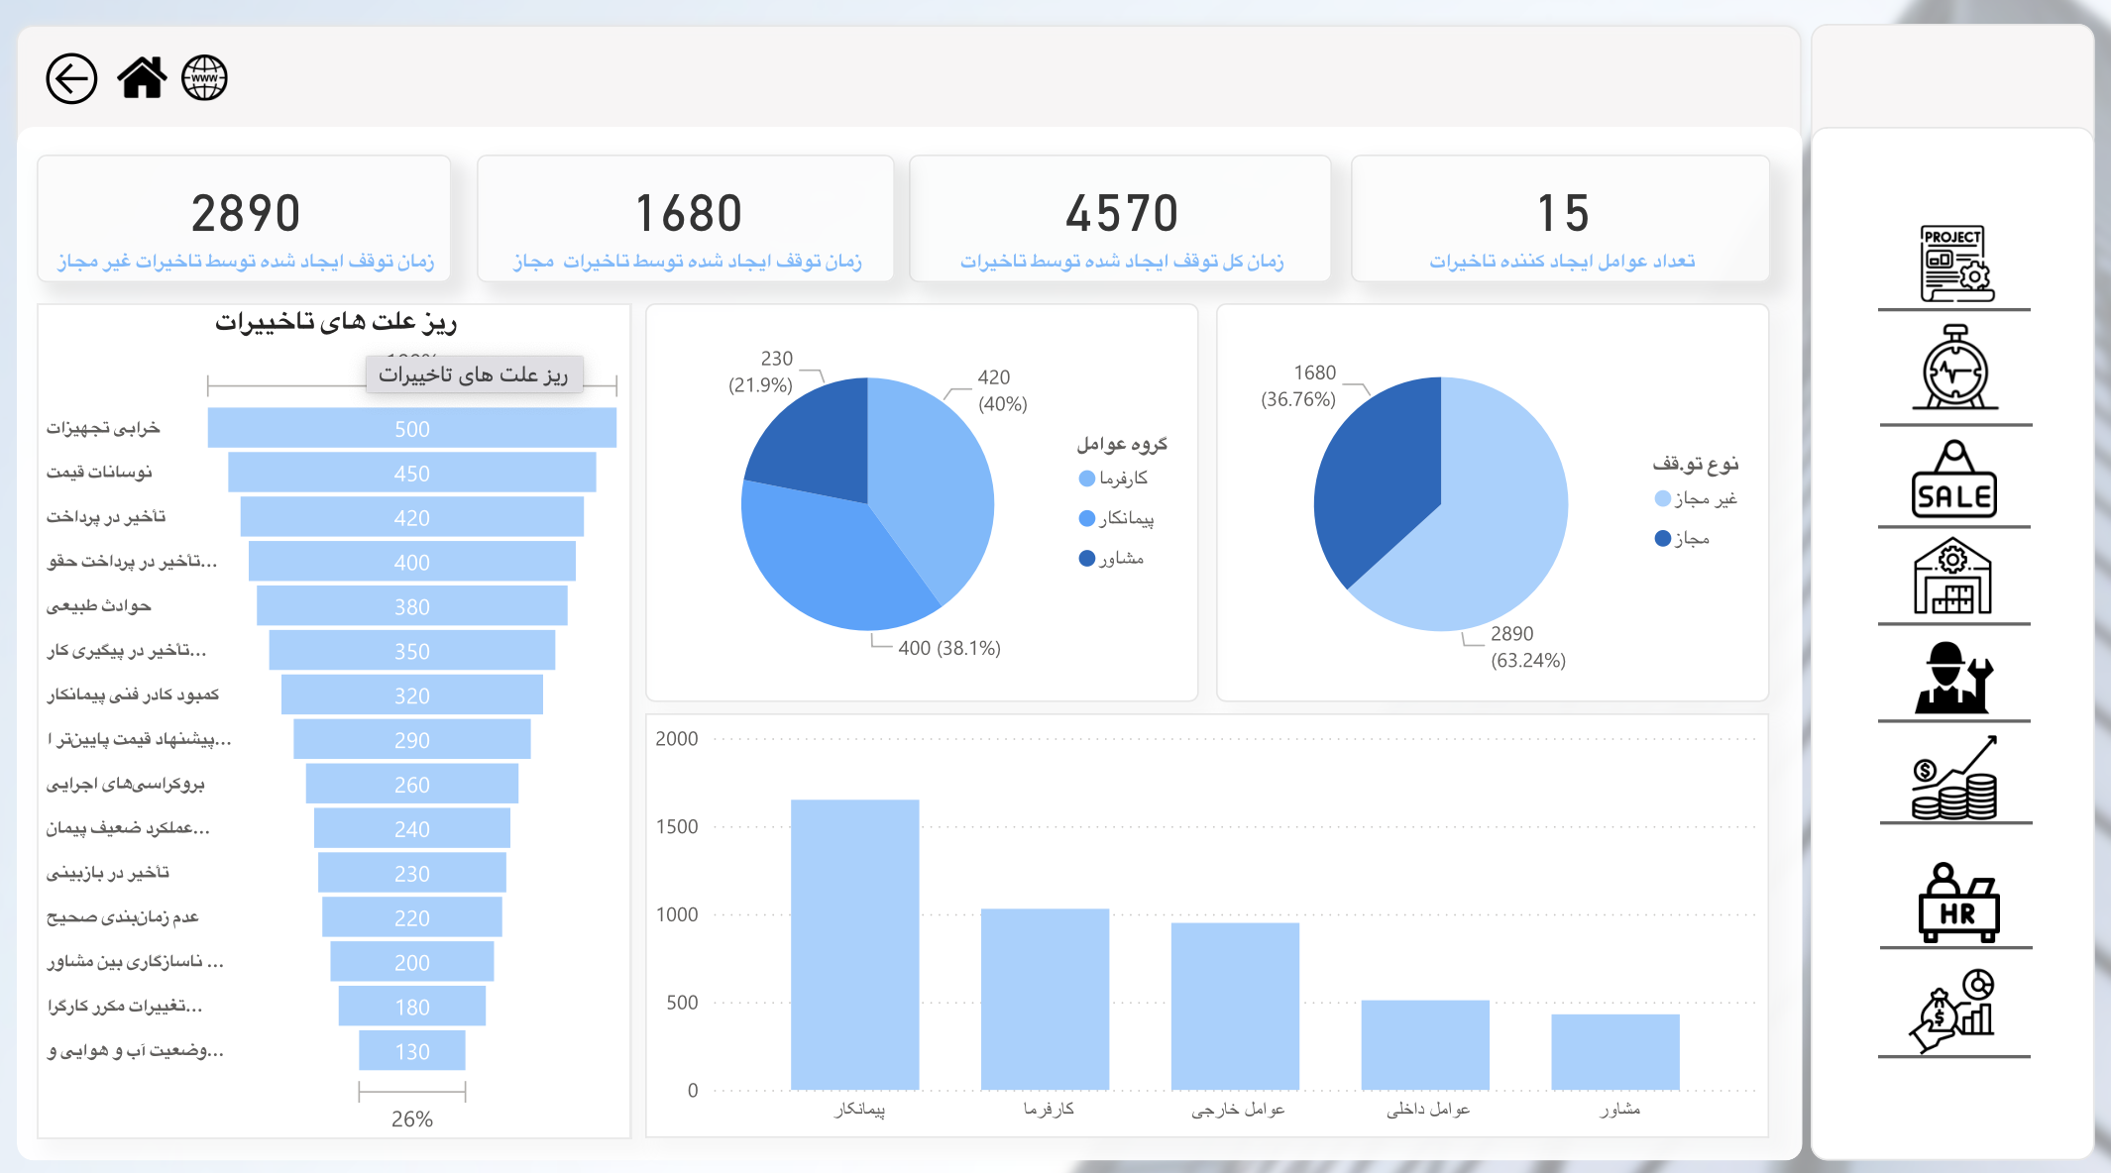
Task: Open the Project page icon in sidebar
Action: 1954,264
